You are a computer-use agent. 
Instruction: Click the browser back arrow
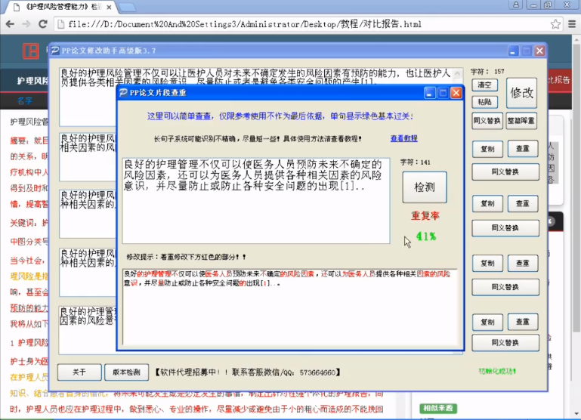[10, 24]
